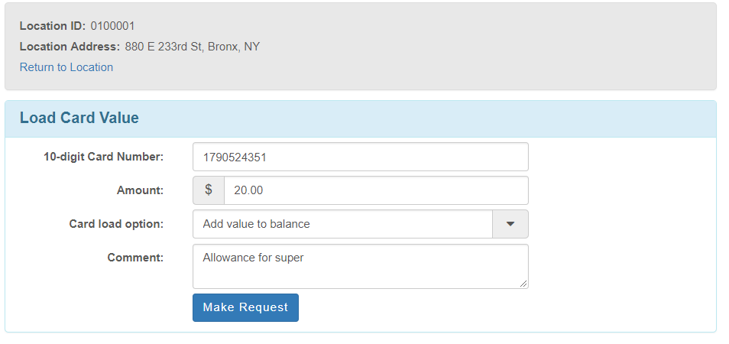Click the 'Comment:' field label
The image size is (729, 344).
pos(135,258)
